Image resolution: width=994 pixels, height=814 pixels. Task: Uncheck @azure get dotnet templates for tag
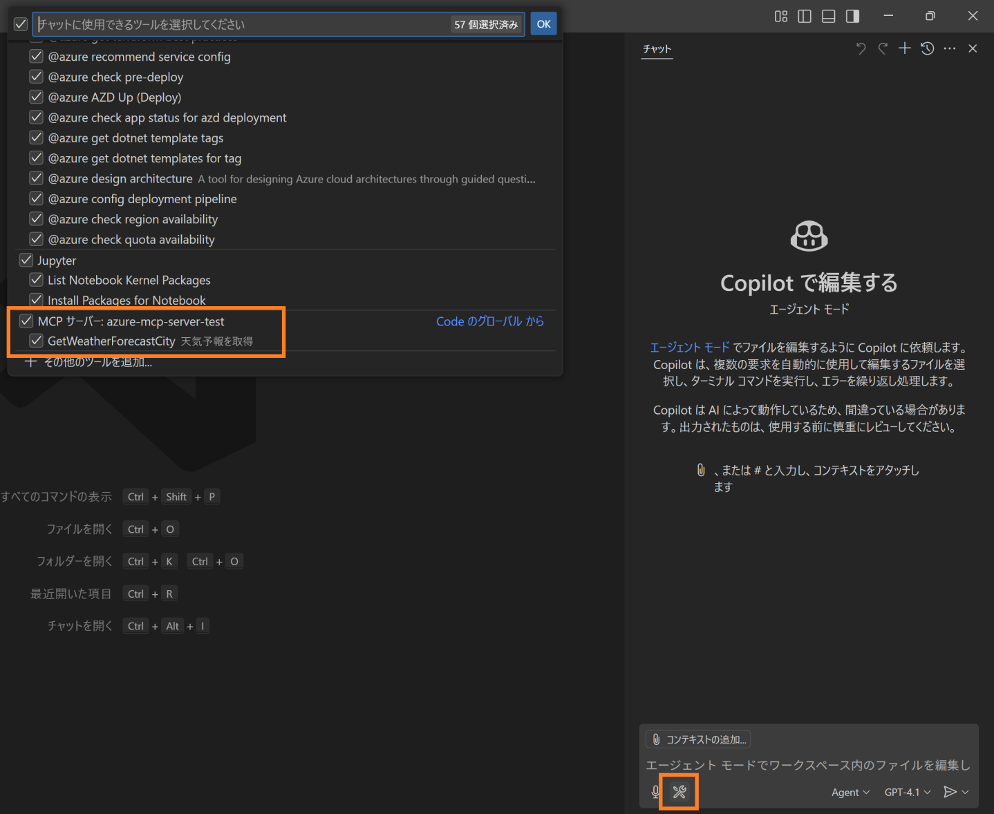pyautogui.click(x=37, y=158)
